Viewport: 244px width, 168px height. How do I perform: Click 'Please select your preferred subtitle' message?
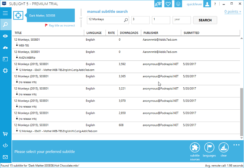[x=45, y=152]
